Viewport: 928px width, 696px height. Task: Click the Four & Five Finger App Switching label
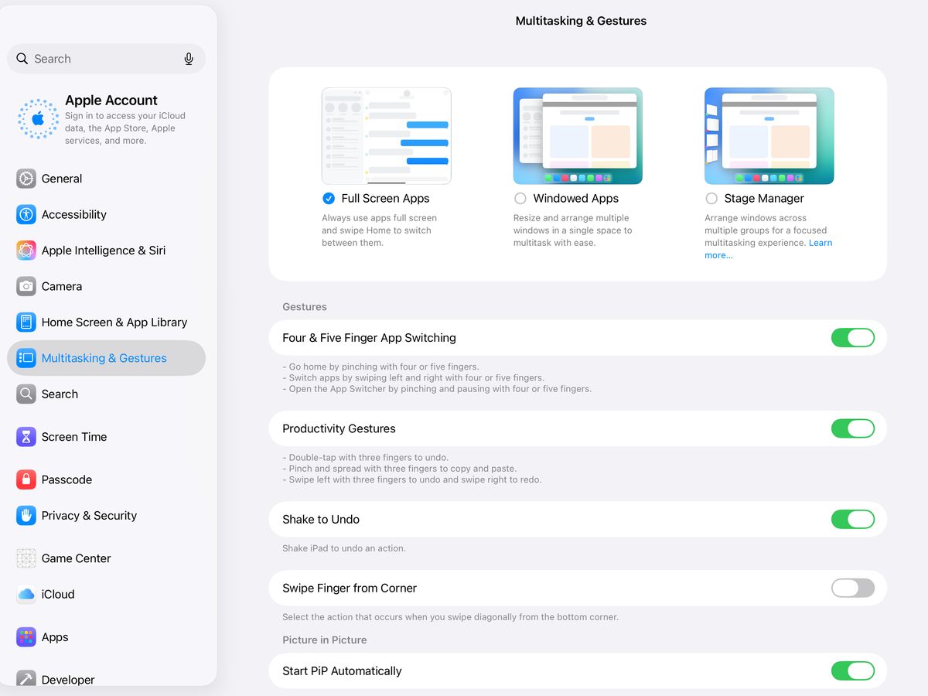[369, 338]
